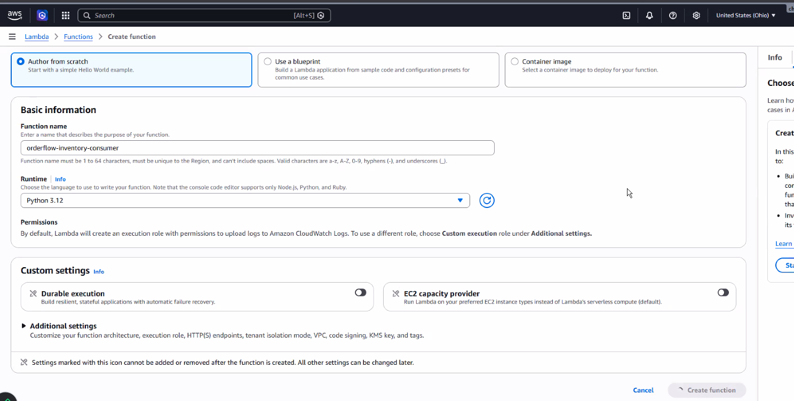The height and width of the screenshot is (401, 794).
Task: Select the Container image option
Action: pos(625,69)
